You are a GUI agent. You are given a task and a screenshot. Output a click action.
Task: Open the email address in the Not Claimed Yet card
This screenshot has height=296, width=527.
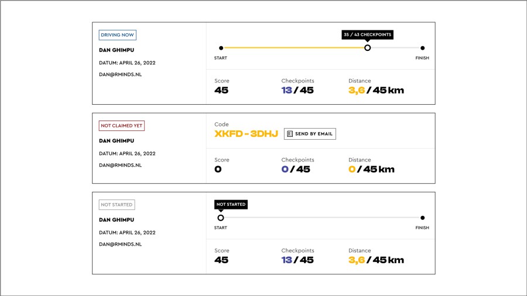click(x=120, y=165)
